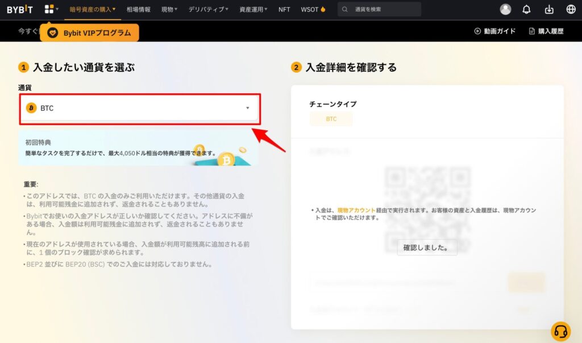Open 動画ガイド video guide
582x343 pixels.
(495, 31)
